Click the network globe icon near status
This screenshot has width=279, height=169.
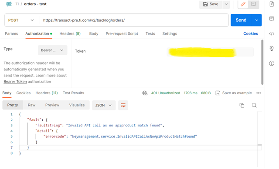[145, 93]
